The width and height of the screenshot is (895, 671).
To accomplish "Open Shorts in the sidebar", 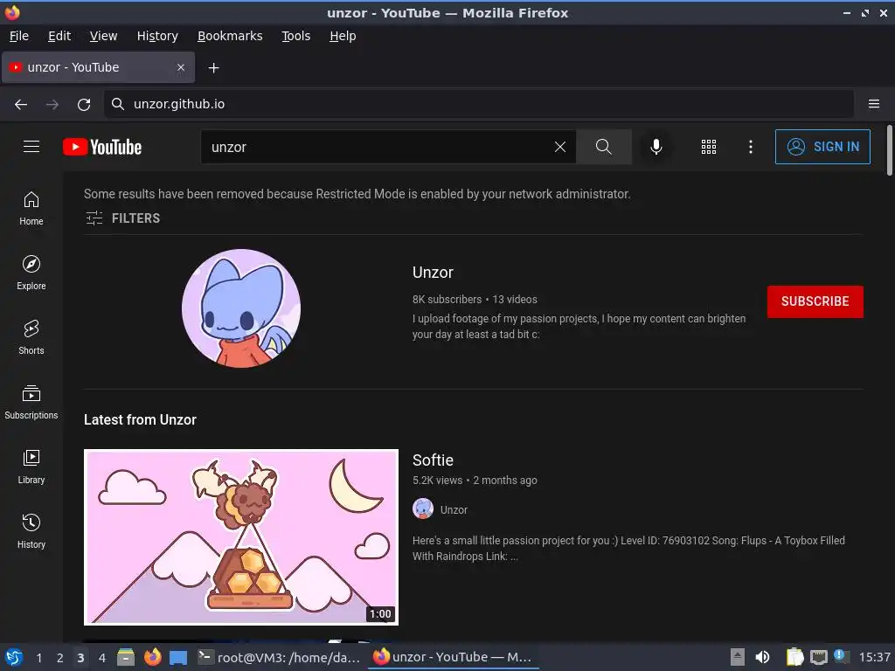I will coord(31,337).
